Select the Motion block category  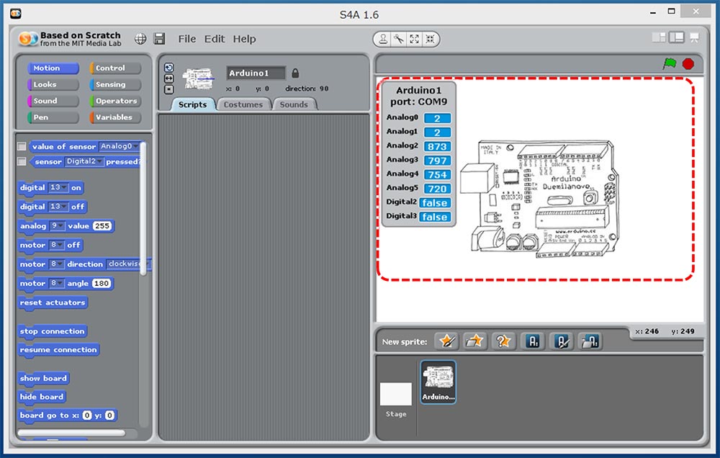pyautogui.click(x=53, y=68)
